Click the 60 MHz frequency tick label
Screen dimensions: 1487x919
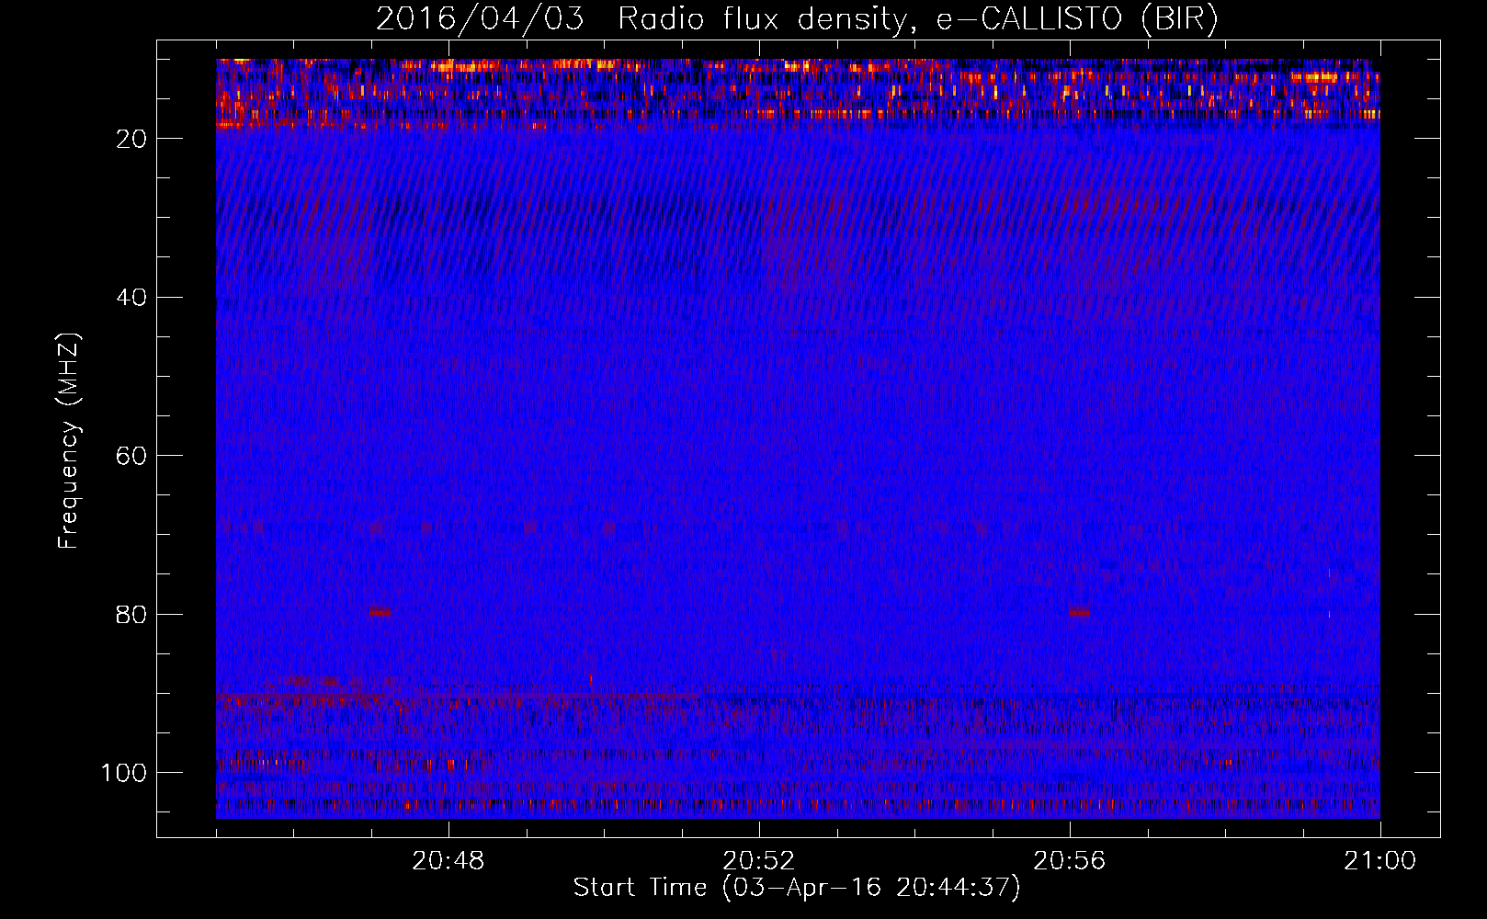132,456
